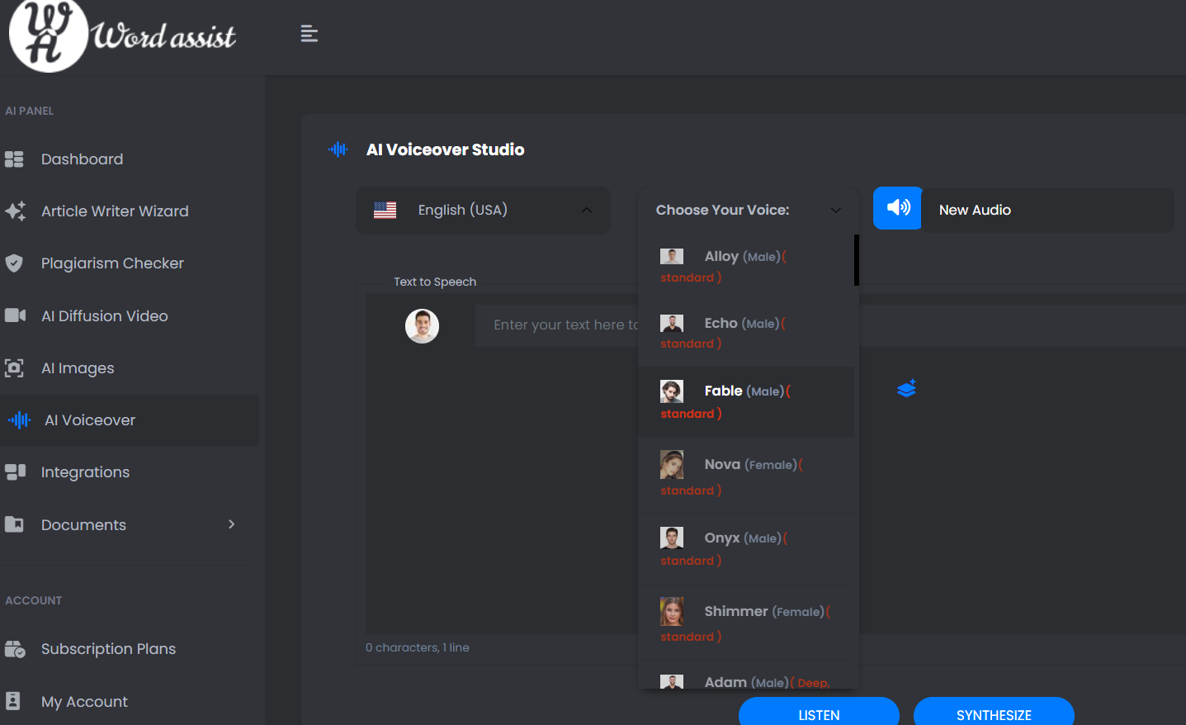
Task: Click the AI Images sidebar icon
Action: pos(14,368)
